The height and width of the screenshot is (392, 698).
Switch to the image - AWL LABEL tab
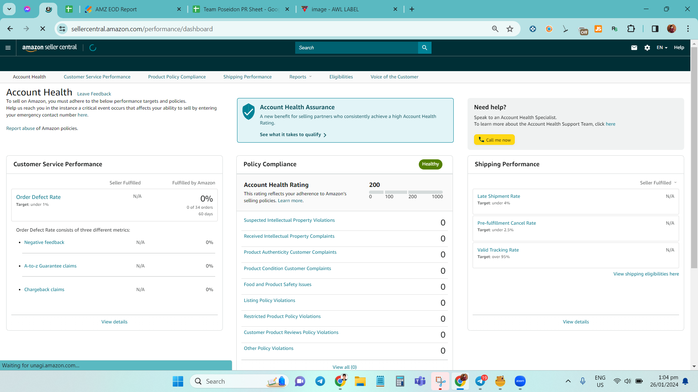click(350, 9)
